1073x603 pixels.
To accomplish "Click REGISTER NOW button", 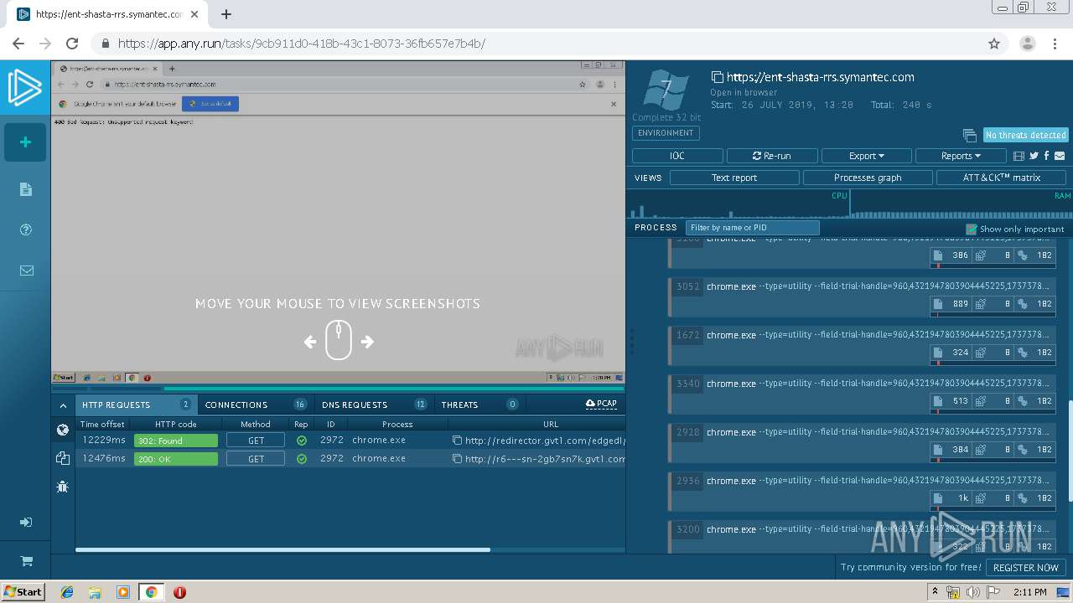I will pos(1026,567).
